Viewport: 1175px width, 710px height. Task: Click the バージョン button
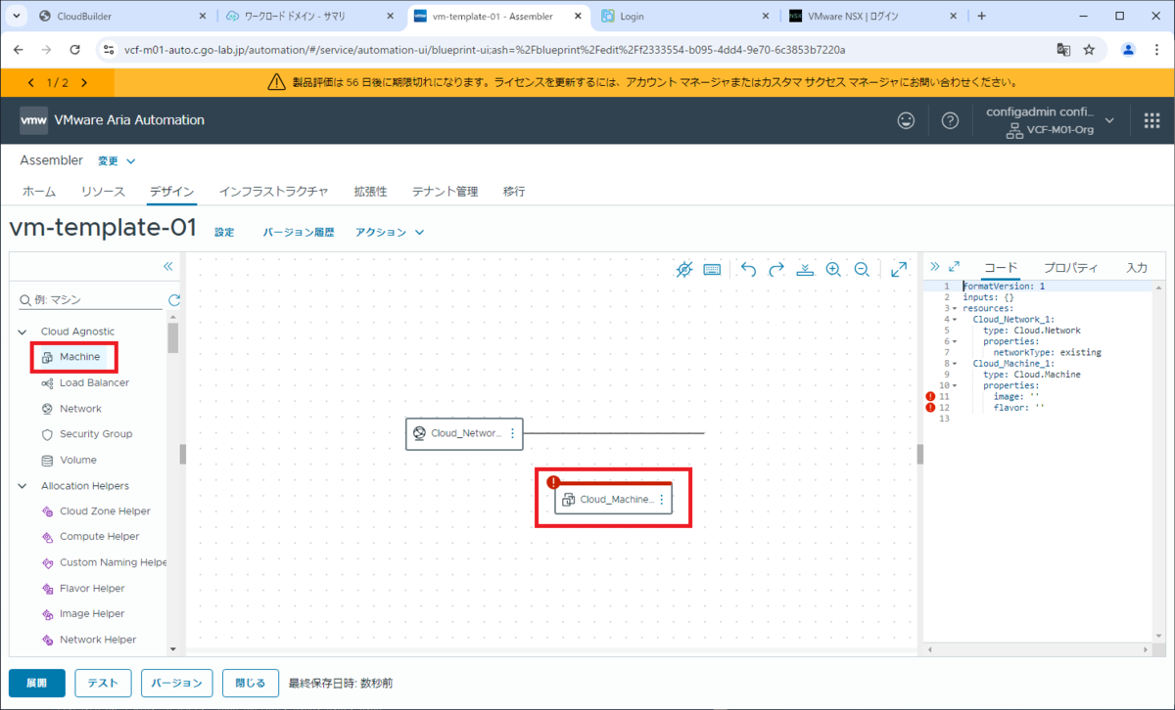[x=176, y=683]
